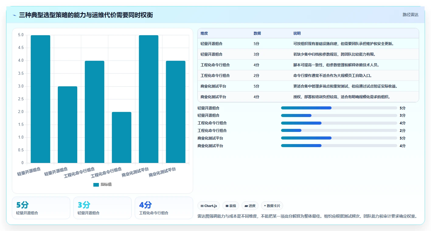The image size is (431, 231).
Task: Click the 轻量开源组合 chart bar at value 3
Action: (x=68, y=125)
